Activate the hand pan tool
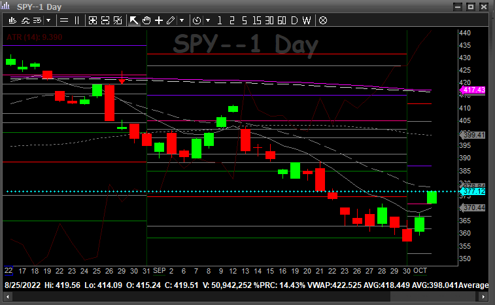 pyautogui.click(x=146, y=20)
